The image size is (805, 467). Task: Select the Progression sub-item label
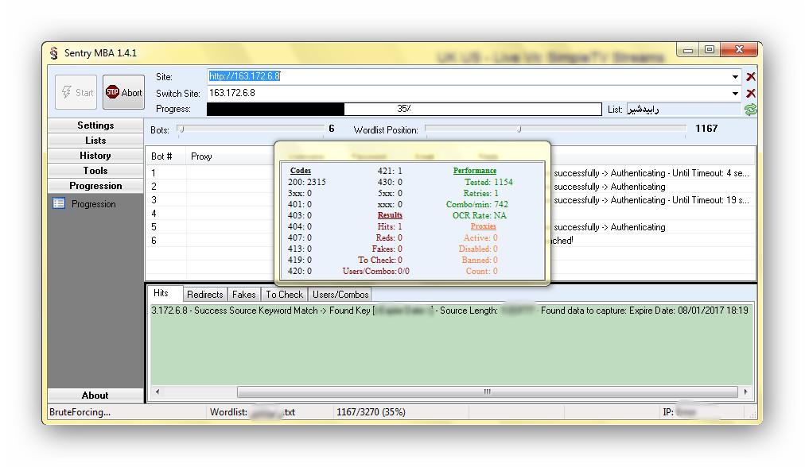click(93, 204)
